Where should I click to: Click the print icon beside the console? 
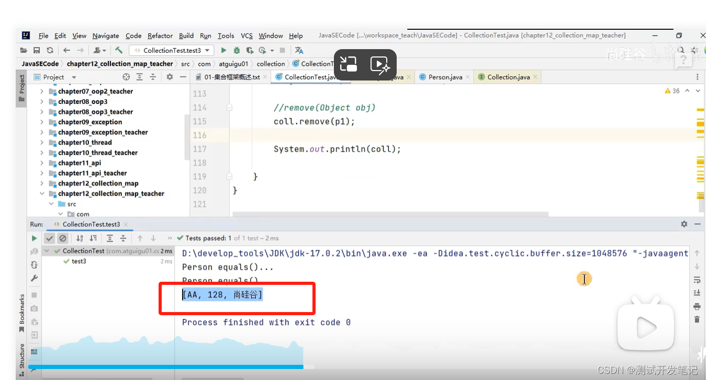point(697,306)
